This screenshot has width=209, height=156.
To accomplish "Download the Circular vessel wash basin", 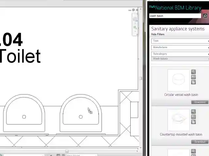I will pyautogui.click(x=200, y=102).
